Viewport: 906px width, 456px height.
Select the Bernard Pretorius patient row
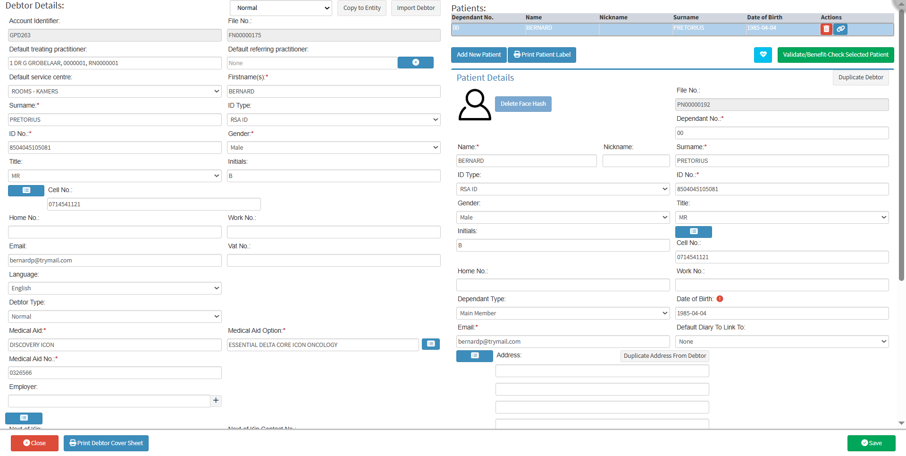pyautogui.click(x=613, y=29)
